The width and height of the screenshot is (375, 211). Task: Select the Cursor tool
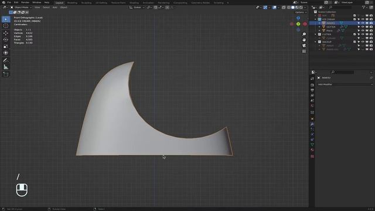pos(6,26)
